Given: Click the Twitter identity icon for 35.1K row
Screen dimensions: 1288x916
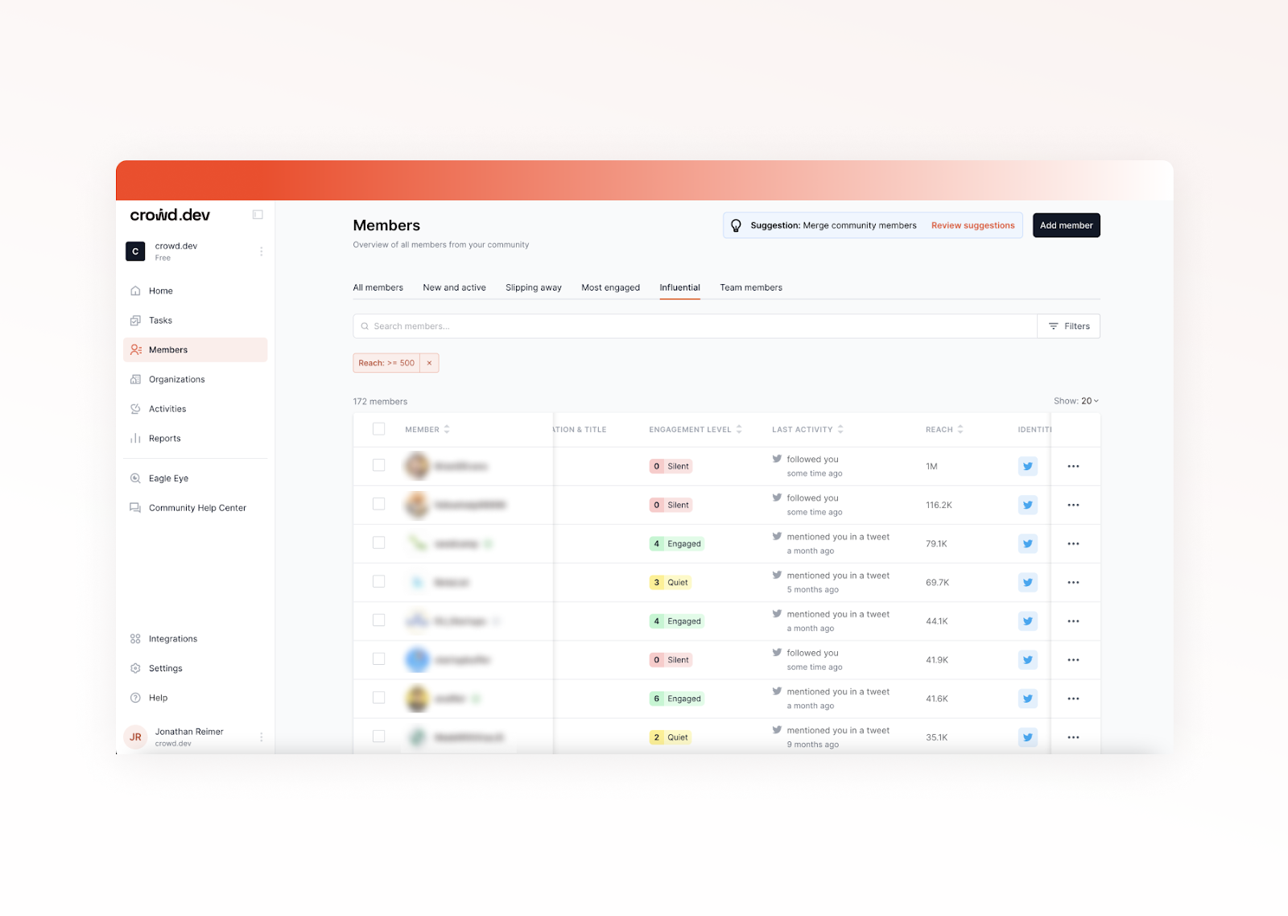Looking at the screenshot, I should pos(1027,737).
